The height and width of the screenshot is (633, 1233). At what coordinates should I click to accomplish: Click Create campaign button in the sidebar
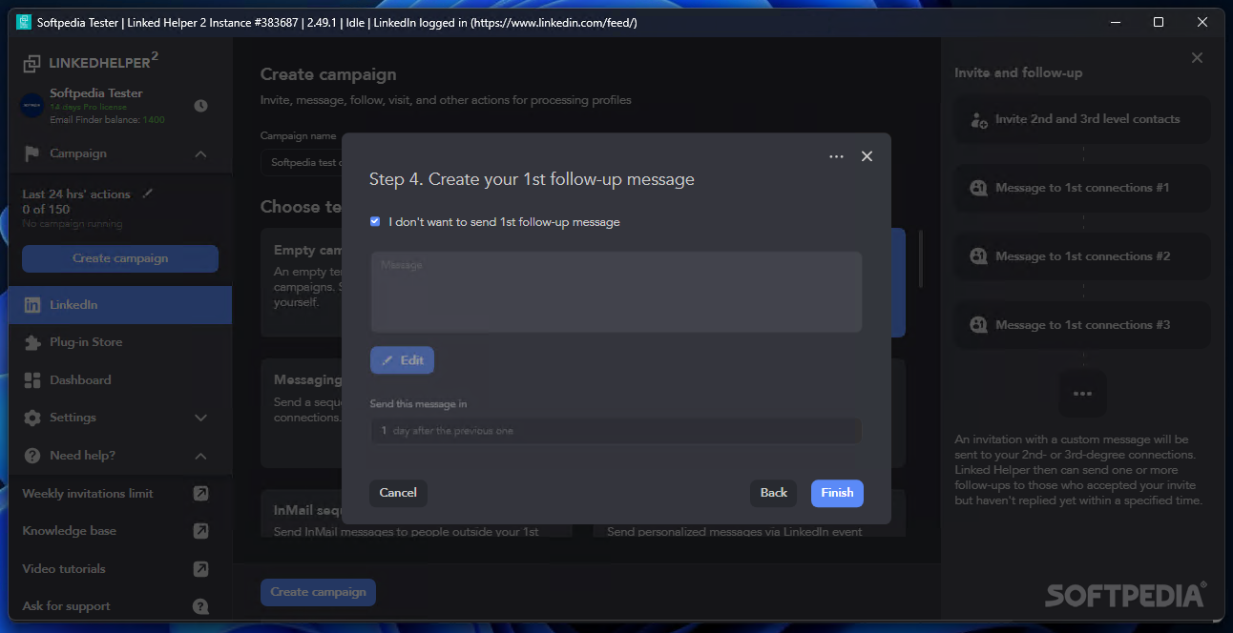[x=120, y=258]
